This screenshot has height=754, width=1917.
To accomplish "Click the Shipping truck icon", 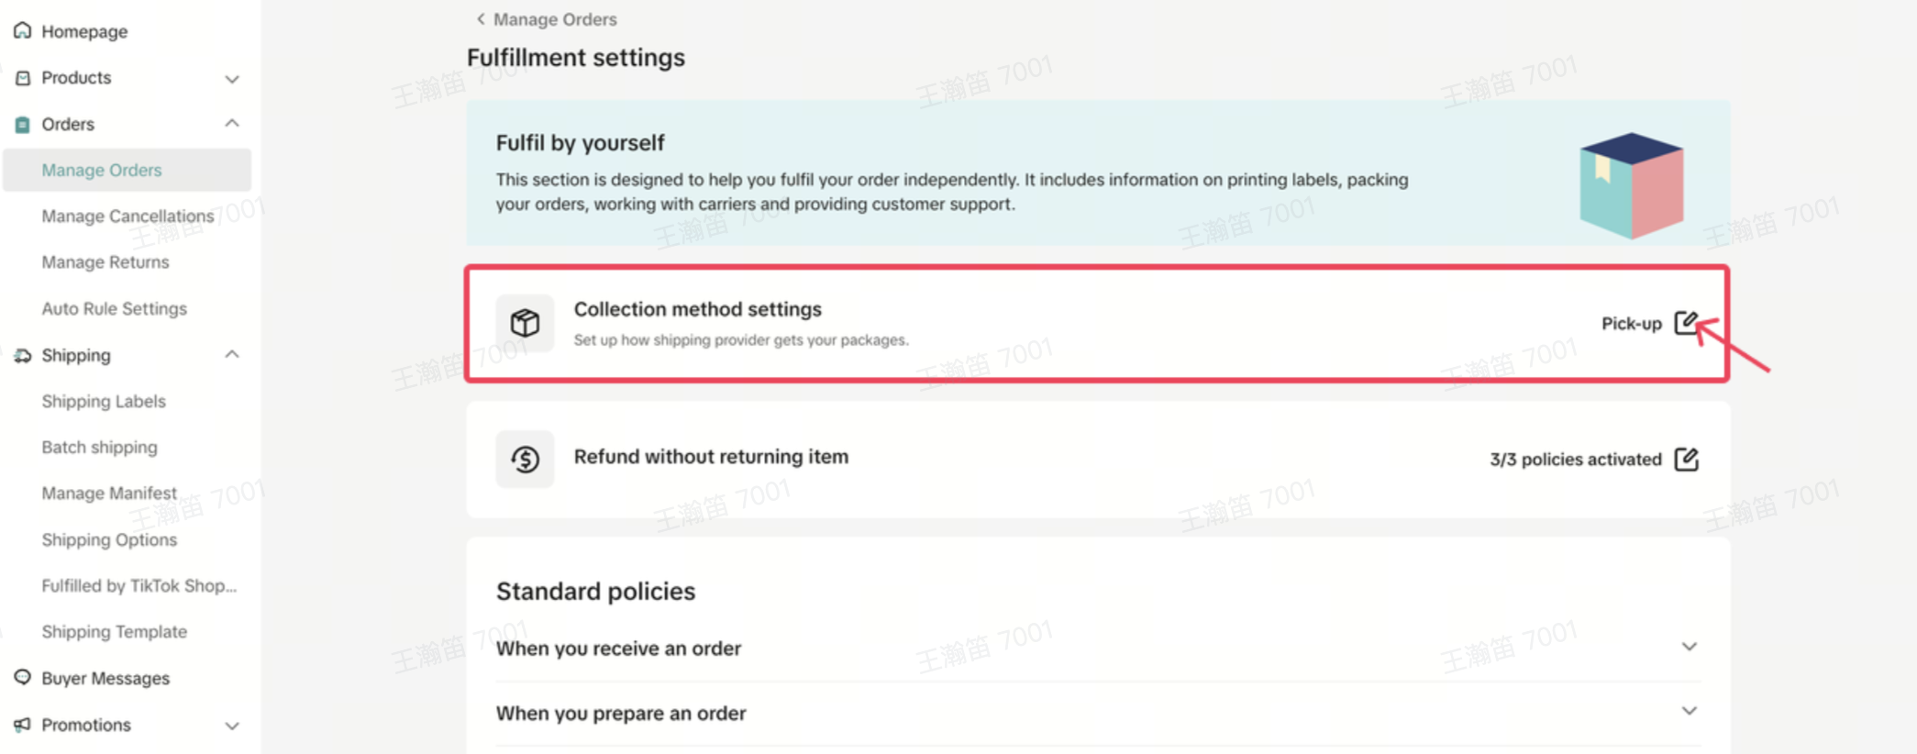I will click(x=23, y=355).
